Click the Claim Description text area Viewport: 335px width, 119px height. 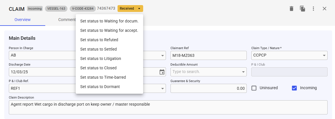[x=168, y=107]
